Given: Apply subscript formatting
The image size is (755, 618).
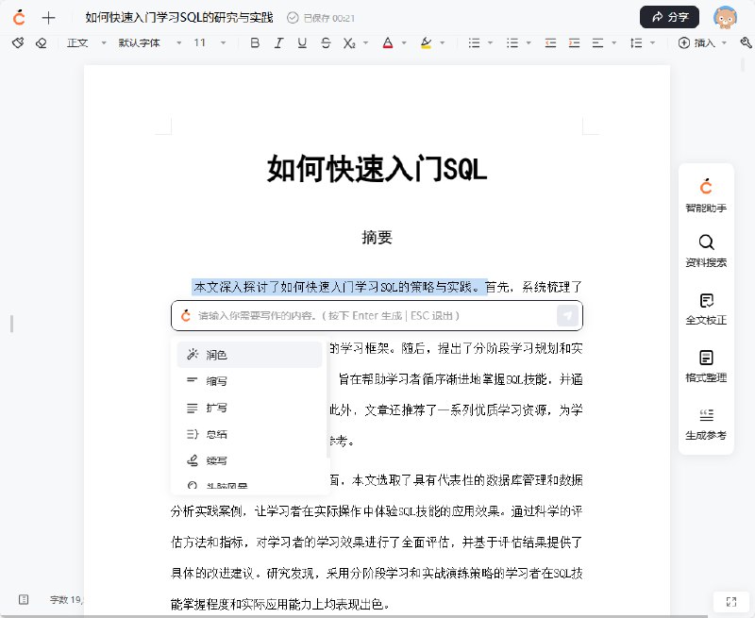Looking at the screenshot, I should click(x=350, y=42).
